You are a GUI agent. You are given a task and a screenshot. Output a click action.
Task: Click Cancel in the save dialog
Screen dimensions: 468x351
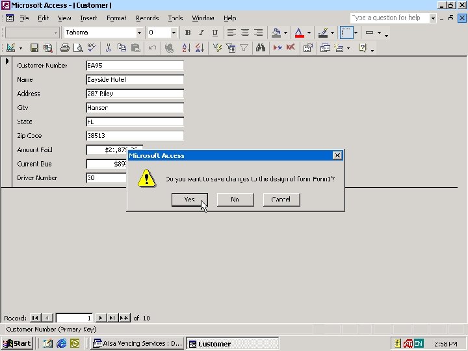(281, 200)
